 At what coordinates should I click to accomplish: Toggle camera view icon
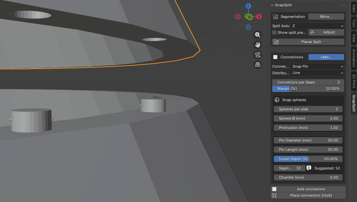coord(257,55)
